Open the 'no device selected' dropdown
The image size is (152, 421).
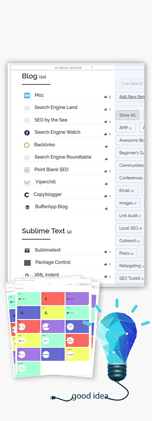(74, 68)
